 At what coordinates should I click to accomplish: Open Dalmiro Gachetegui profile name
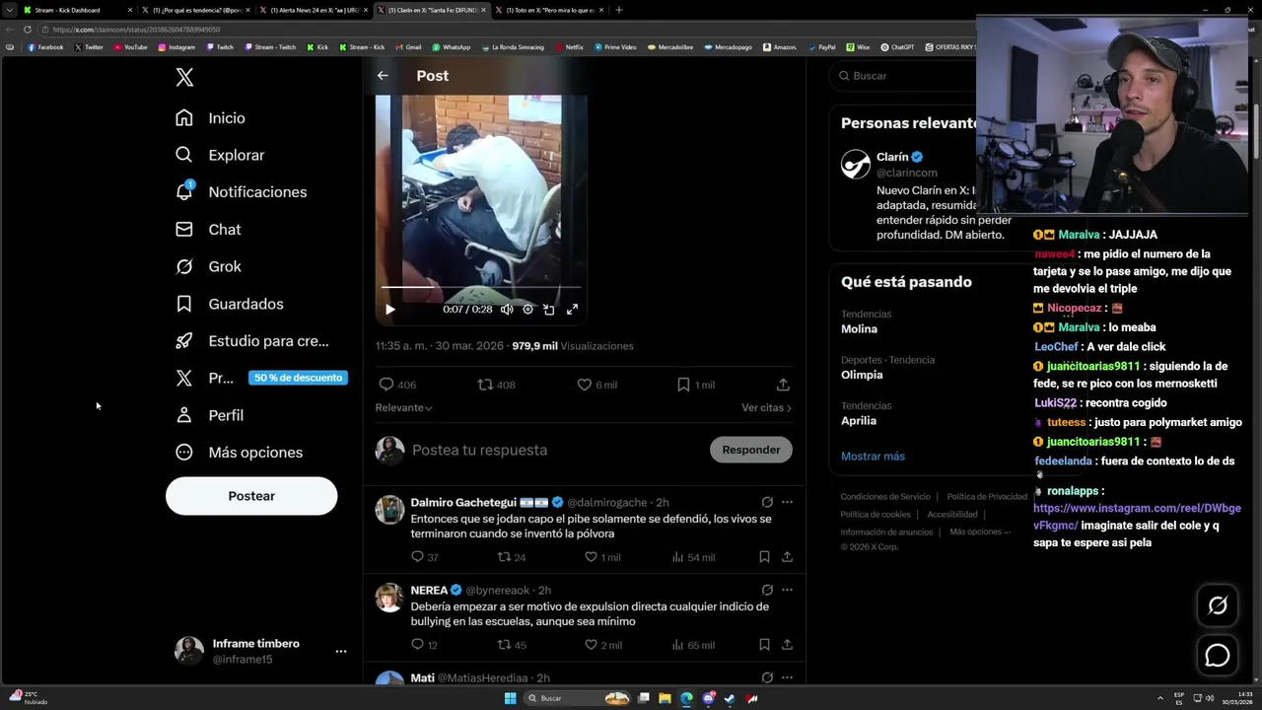(463, 502)
